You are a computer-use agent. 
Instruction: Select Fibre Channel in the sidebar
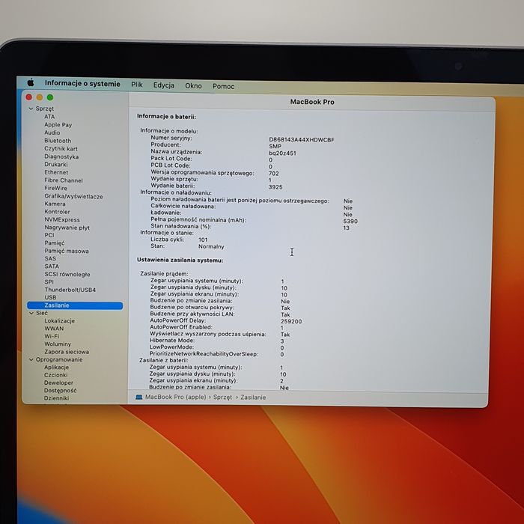coord(64,180)
